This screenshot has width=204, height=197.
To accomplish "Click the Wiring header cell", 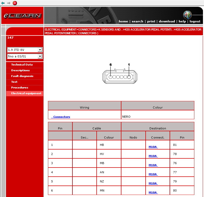I will coord(85,106).
